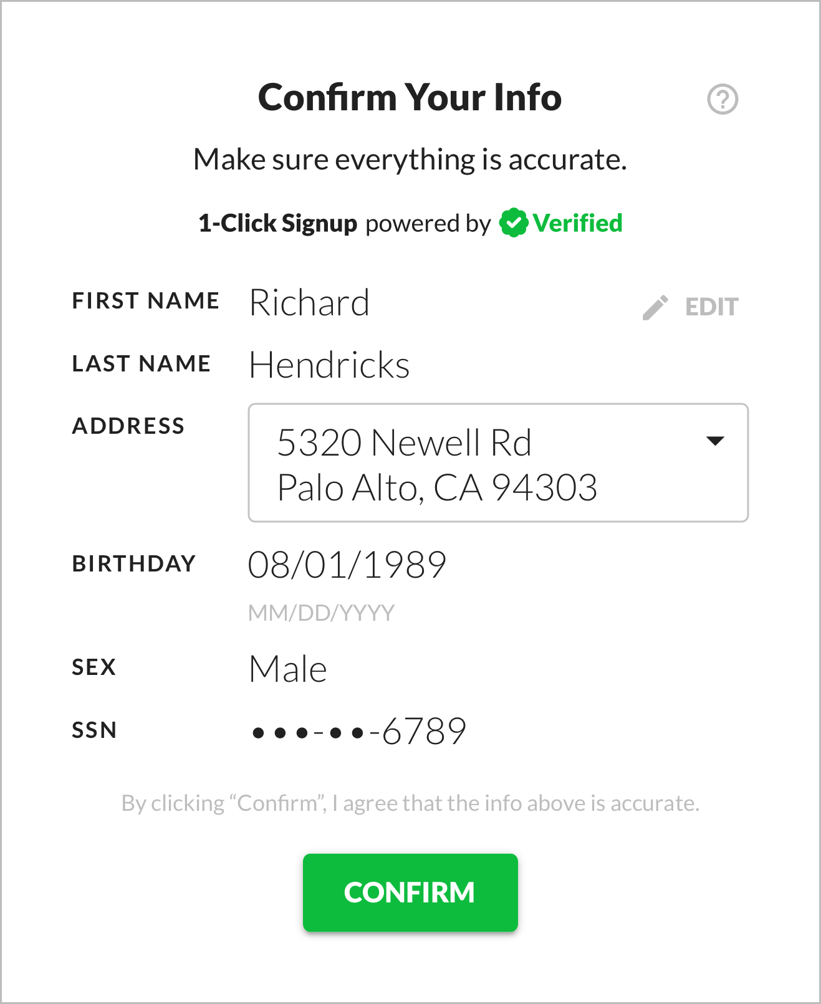Click the Confirm Your Info heading
The width and height of the screenshot is (821, 1004).
410,98
